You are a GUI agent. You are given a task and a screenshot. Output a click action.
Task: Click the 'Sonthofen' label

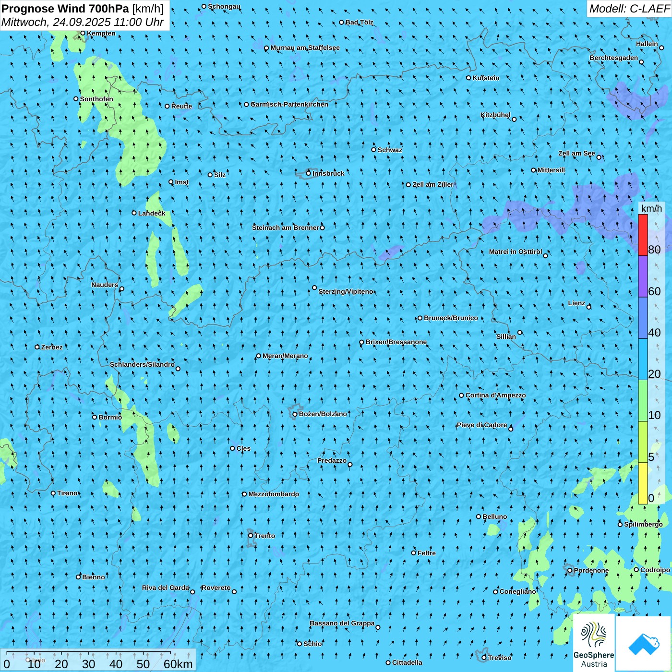[x=96, y=99]
